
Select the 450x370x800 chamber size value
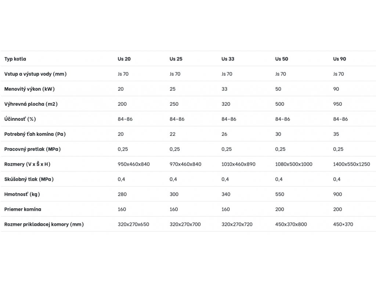coord(291,224)
